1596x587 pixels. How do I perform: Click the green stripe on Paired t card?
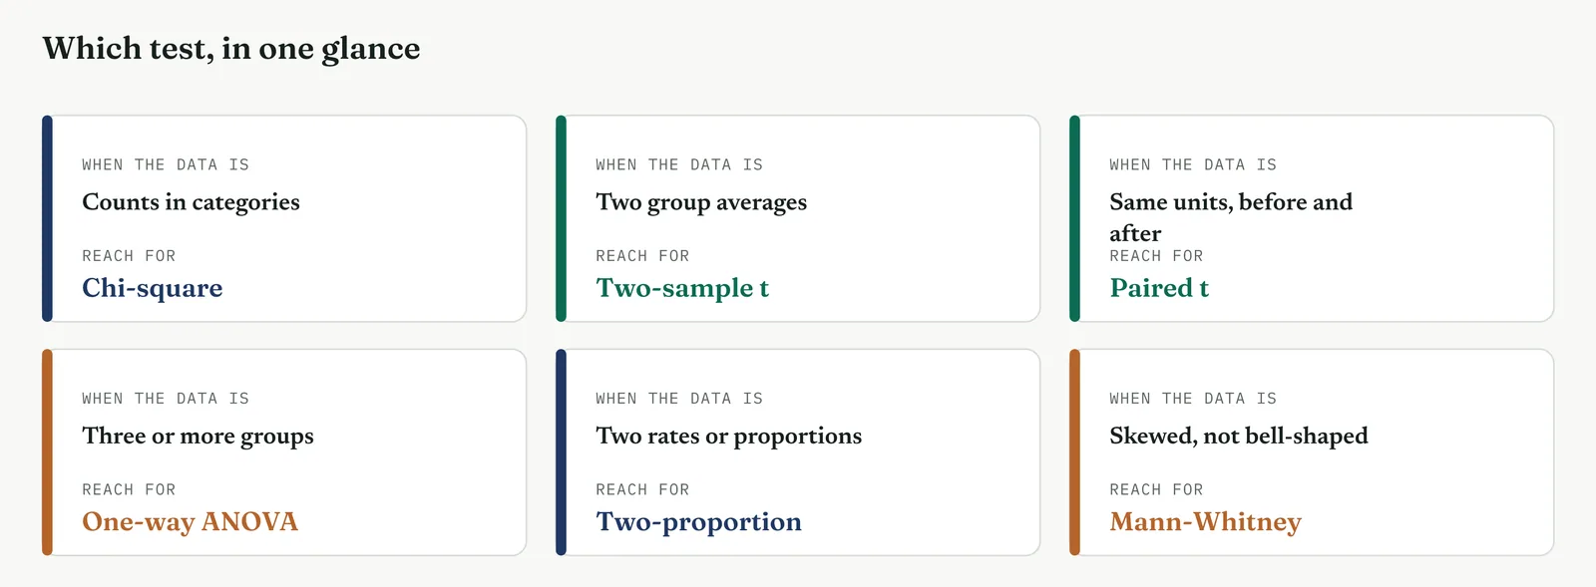tap(1074, 218)
